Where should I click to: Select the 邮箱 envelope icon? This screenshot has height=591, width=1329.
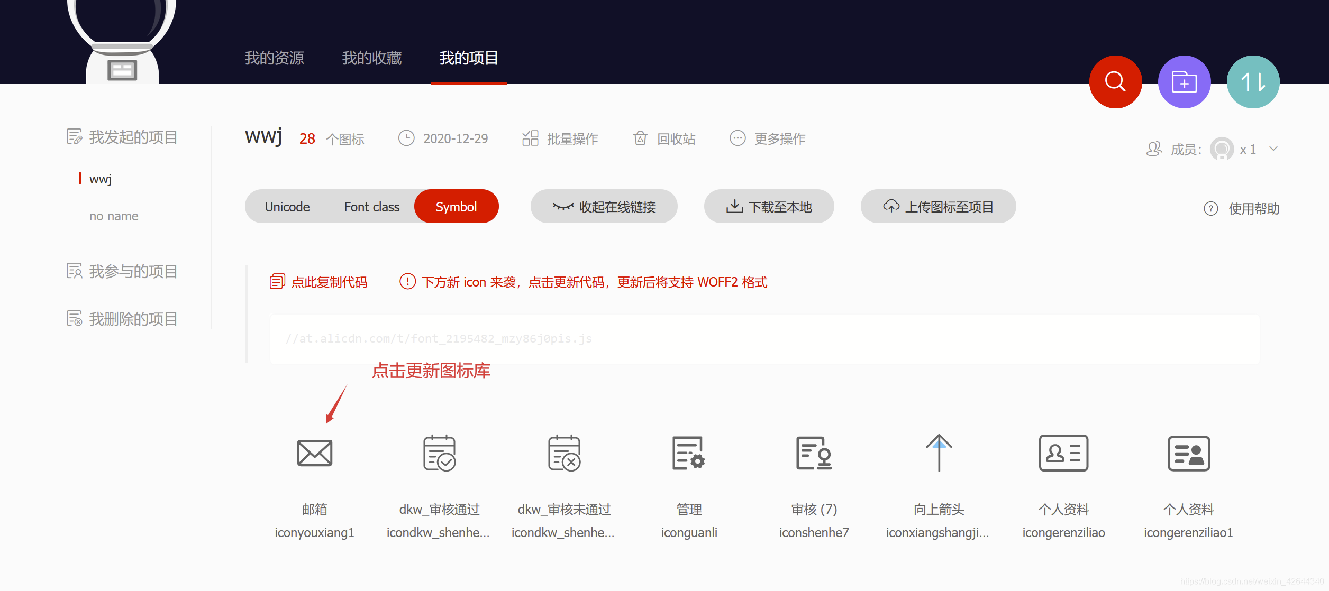pos(314,453)
